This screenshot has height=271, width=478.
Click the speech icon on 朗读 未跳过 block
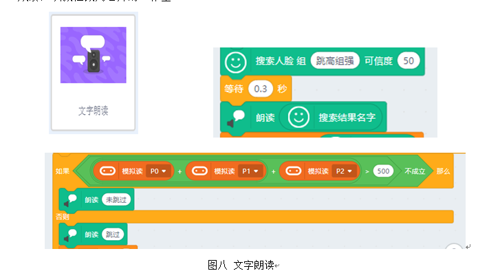tap(70, 201)
